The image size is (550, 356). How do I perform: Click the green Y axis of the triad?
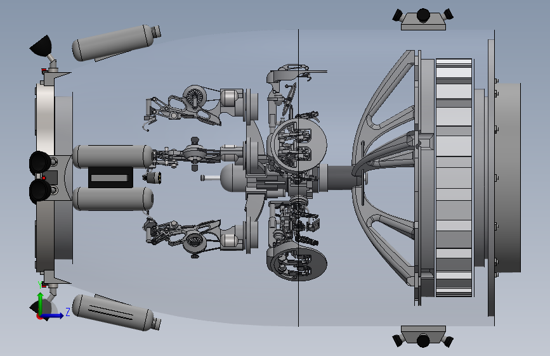pos(41,303)
